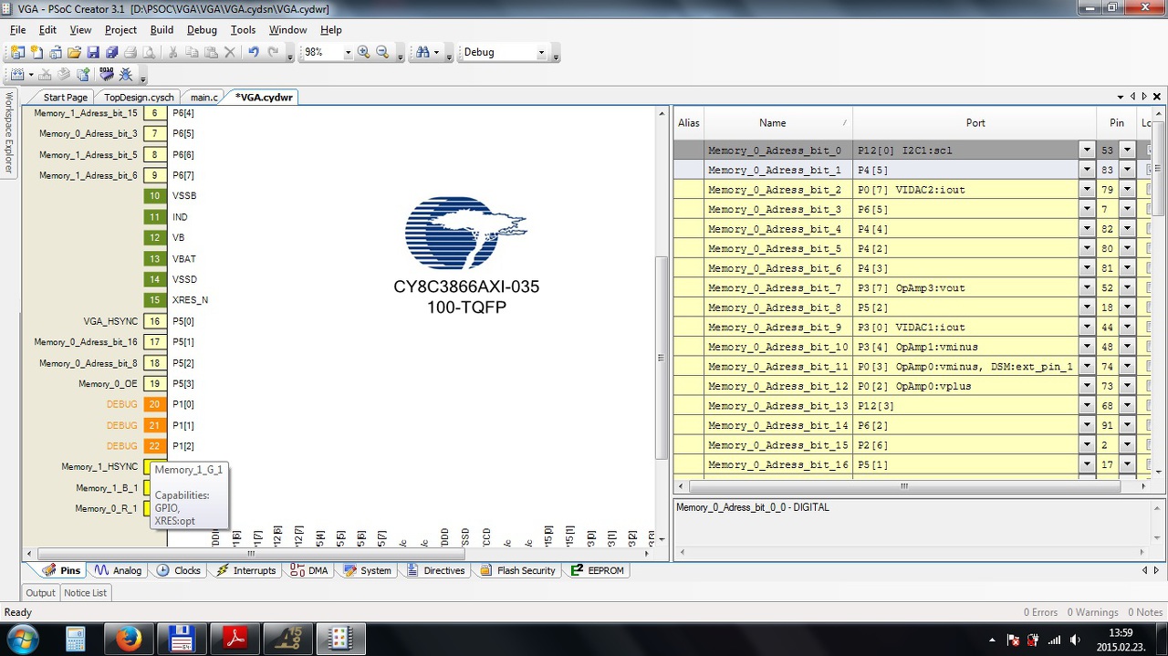The image size is (1168, 656).
Task: Click the Find binoculars icon
Action: 422,52
